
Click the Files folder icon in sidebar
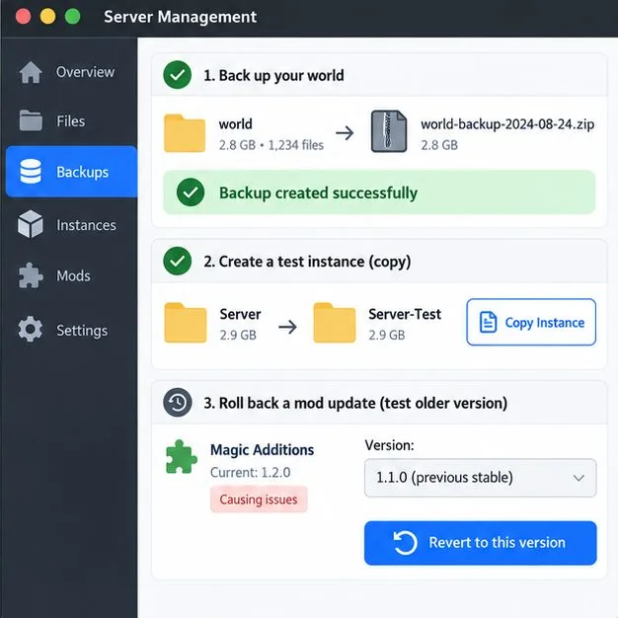click(31, 120)
